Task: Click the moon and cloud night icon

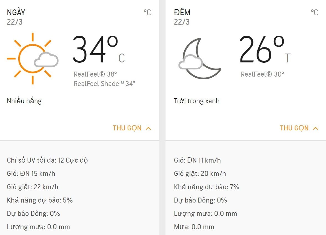Action: pyautogui.click(x=200, y=59)
